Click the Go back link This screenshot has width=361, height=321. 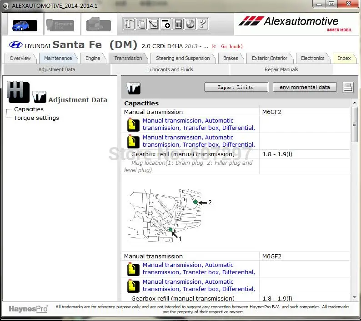(227, 46)
